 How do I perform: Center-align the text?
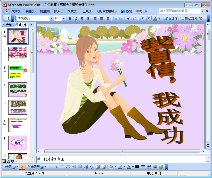point(102,18)
